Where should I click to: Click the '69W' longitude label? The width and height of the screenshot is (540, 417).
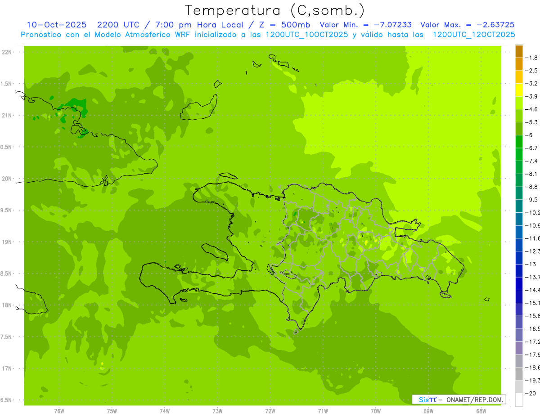[428, 411]
